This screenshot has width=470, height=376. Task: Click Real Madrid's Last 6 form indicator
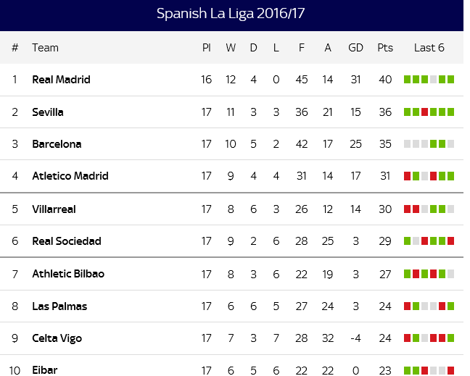click(x=429, y=80)
